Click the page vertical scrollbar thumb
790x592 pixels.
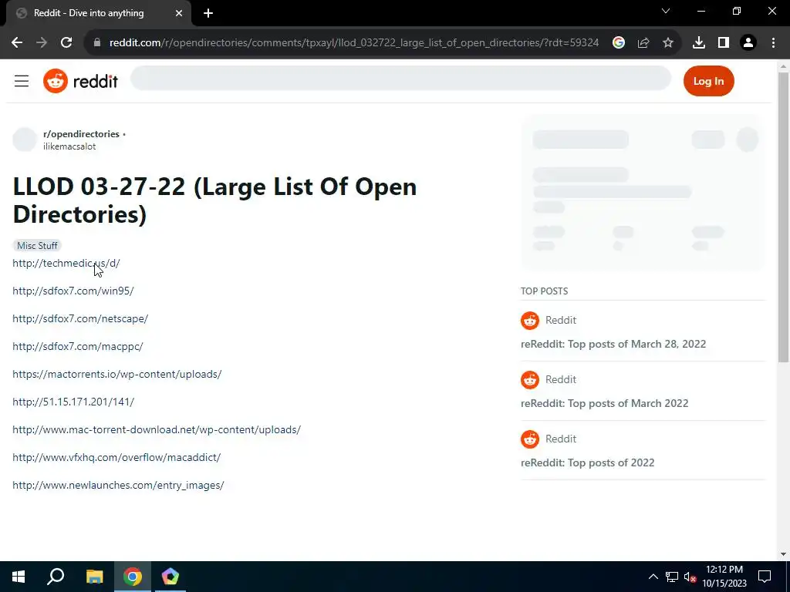(x=783, y=217)
